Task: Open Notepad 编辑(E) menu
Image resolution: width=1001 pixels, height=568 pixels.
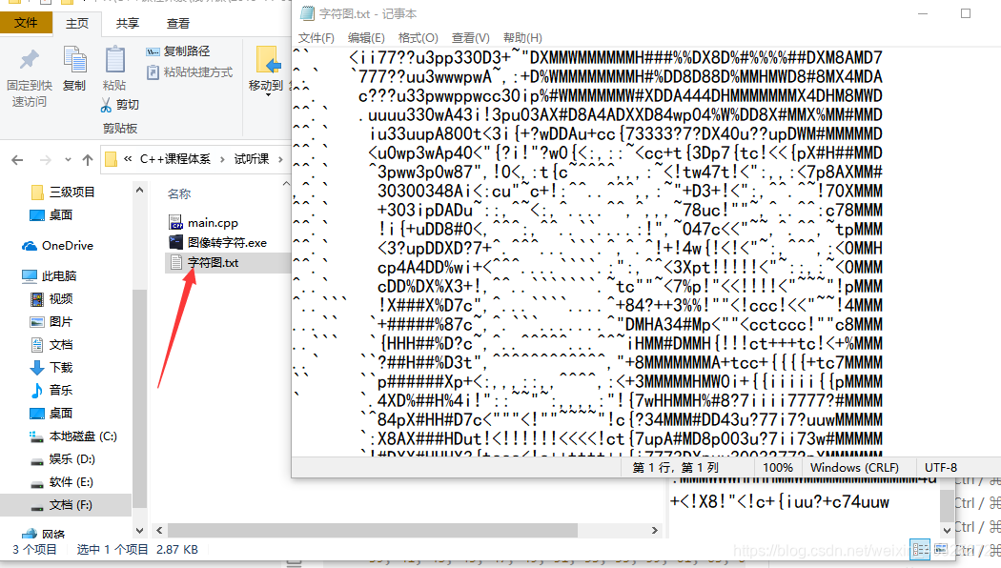Action: click(x=366, y=38)
